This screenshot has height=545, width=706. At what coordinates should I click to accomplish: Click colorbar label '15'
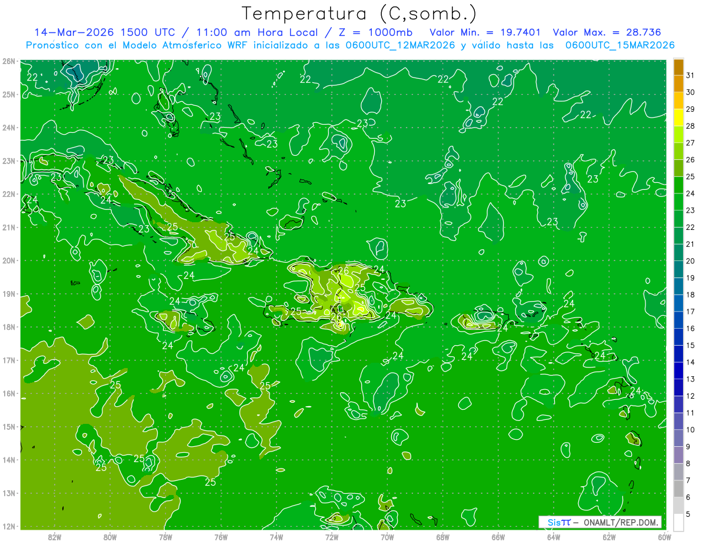[690, 345]
